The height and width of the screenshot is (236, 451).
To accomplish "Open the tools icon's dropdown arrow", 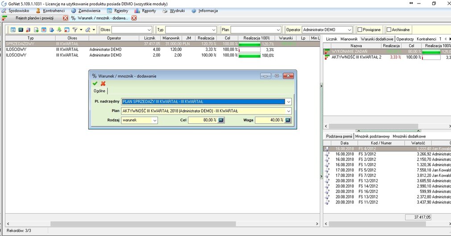I will click(x=94, y=29).
